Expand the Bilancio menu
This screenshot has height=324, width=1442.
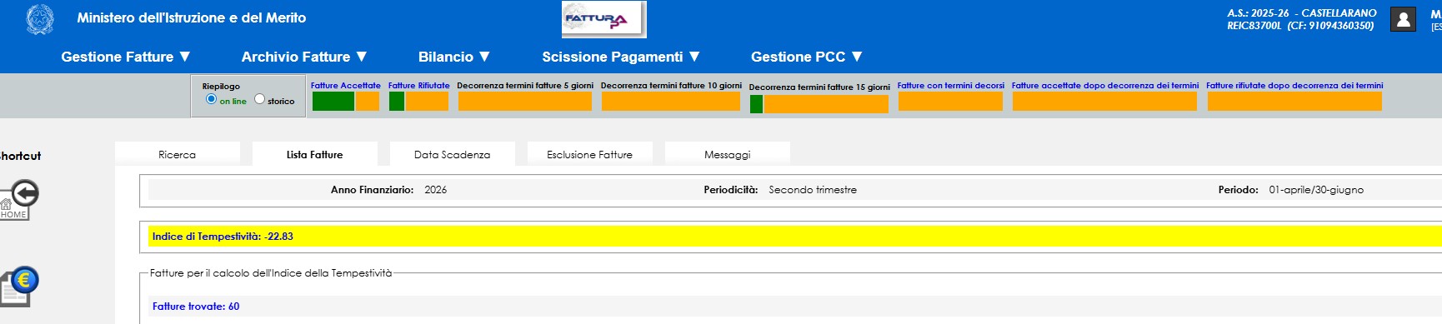454,57
